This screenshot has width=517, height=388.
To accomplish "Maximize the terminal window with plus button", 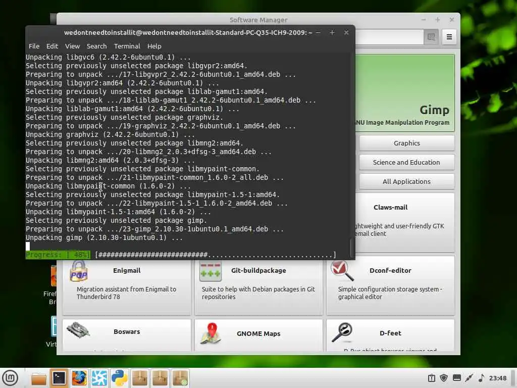I will pyautogui.click(x=332, y=33).
